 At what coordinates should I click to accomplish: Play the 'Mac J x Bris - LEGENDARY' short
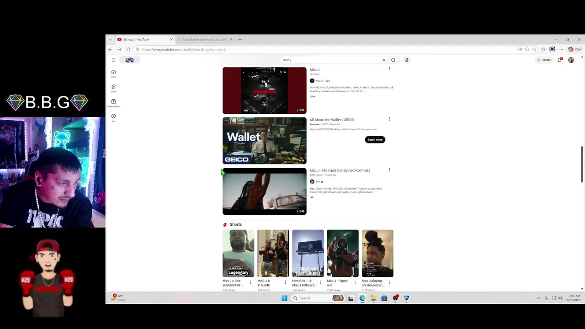click(238, 254)
